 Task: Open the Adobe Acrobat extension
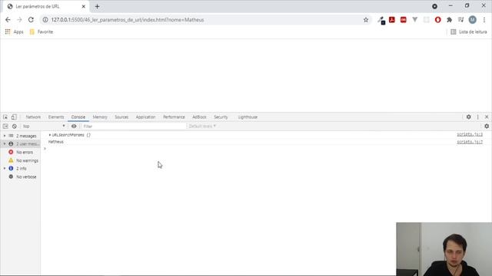(x=392, y=20)
